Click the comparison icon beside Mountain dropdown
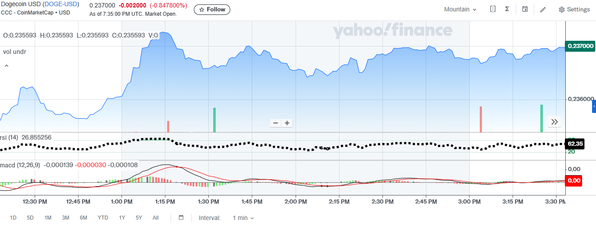Image resolution: width=596 pixels, height=227 pixels. 493,9
